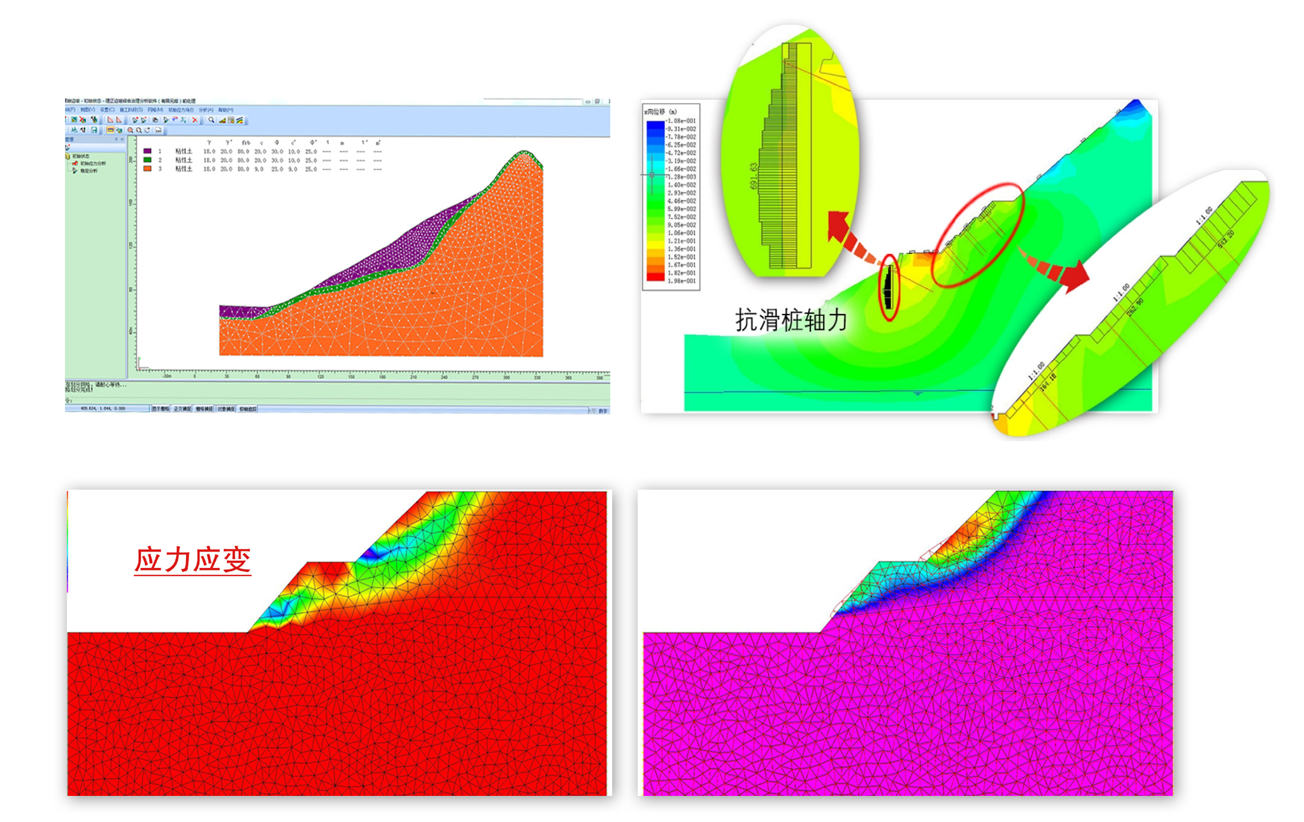The image size is (1304, 822).
Task: Click the red X delete icon
Action: point(195,120)
